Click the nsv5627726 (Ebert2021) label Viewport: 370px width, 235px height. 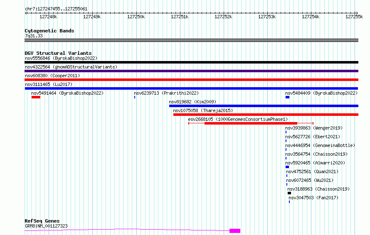point(313,137)
